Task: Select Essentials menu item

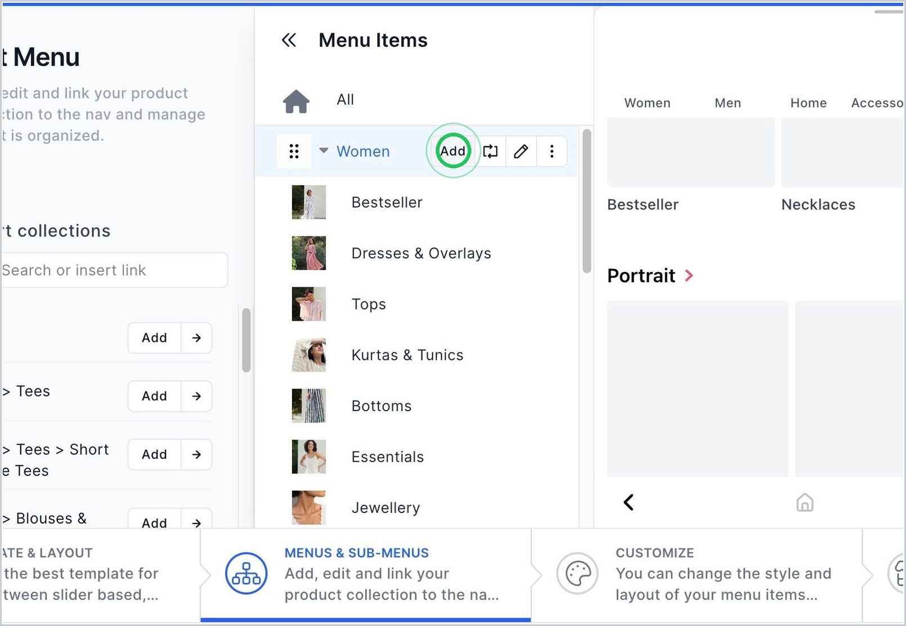Action: 388,457
